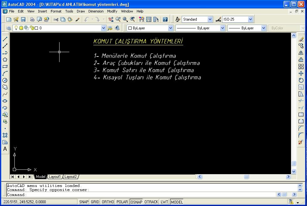
Task: Select the Mirror modify tool
Action: pyautogui.click(x=301, y=53)
